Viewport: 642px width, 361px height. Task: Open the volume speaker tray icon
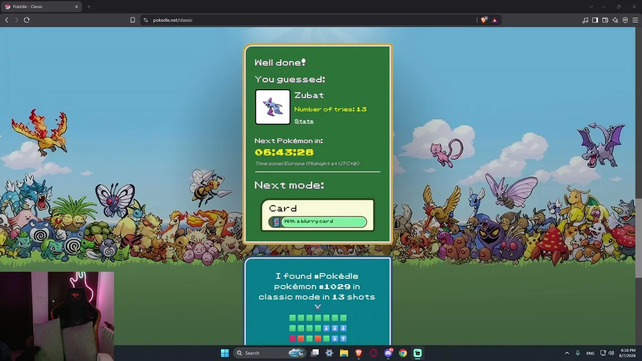pyautogui.click(x=611, y=353)
